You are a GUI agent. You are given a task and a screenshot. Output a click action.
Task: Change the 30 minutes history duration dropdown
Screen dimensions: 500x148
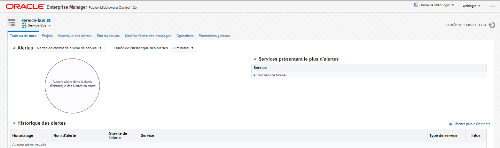point(183,48)
